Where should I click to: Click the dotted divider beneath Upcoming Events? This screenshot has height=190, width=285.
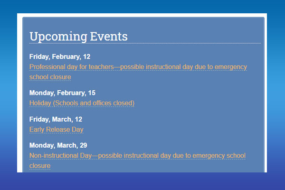coord(145,43)
